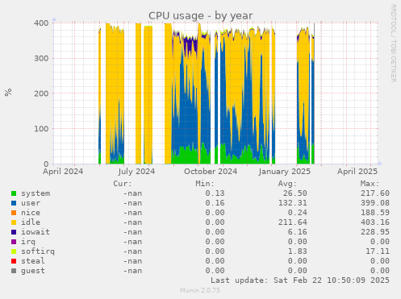Viewport: 401px width, 299px height.
Task: Click the 'Last update' timestamp text
Action: pos(300,280)
